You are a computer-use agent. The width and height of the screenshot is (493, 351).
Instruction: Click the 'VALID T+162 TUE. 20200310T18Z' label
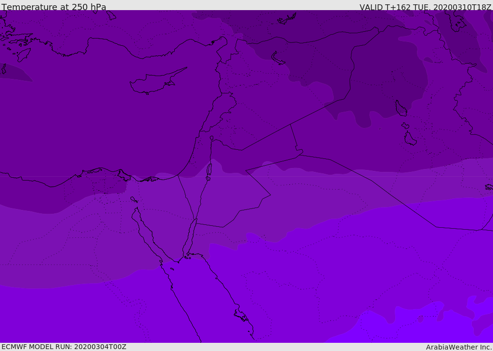pyautogui.click(x=426, y=7)
